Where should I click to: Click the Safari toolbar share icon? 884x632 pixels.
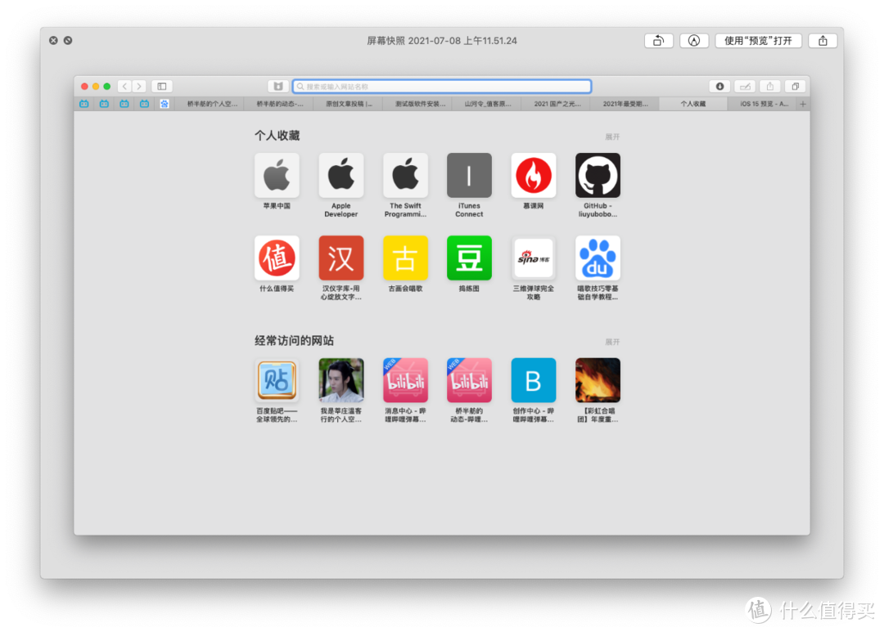coord(769,86)
